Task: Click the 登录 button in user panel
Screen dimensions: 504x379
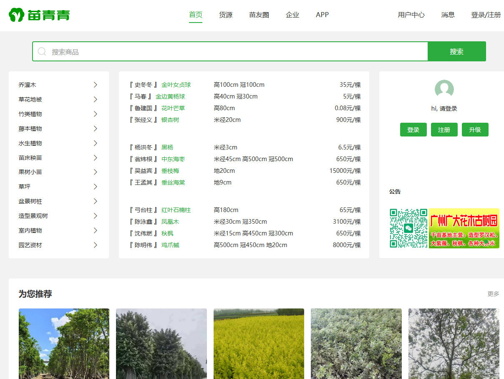Action: point(413,130)
